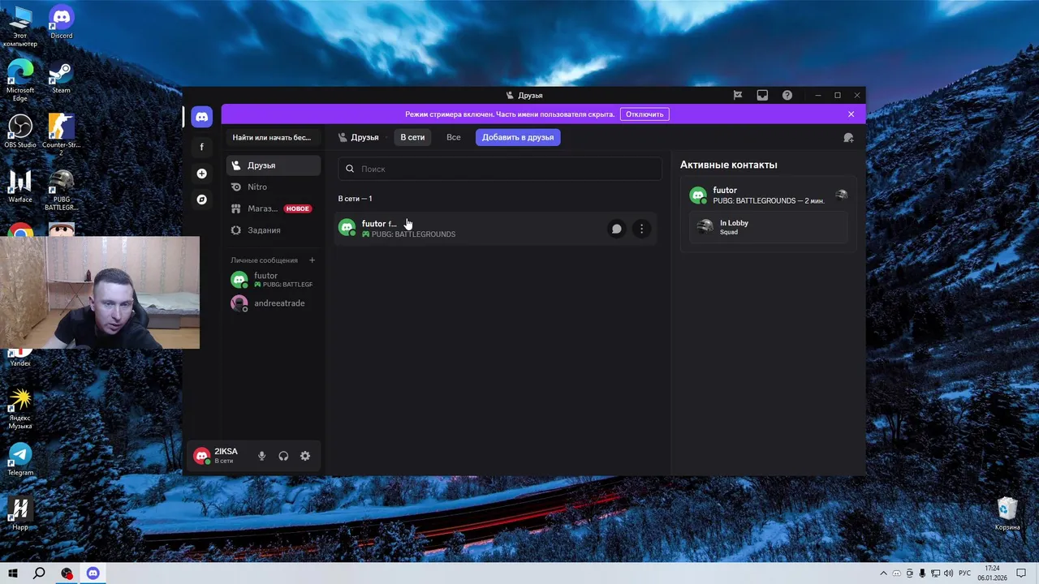Viewport: 1039px width, 584px height.
Task: Open Warface desktop shortcut
Action: tap(20, 186)
